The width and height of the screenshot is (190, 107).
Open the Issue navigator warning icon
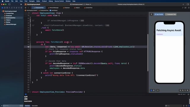tap(12, 8)
